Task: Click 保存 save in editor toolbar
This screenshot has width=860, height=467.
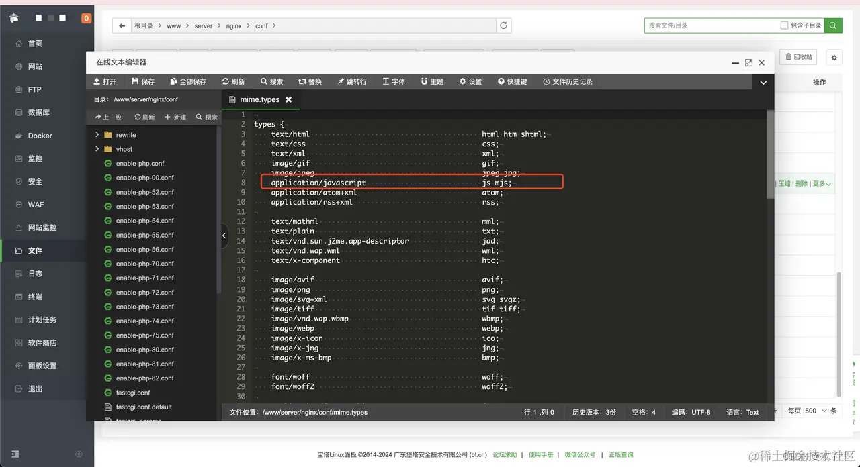Action: pos(143,81)
